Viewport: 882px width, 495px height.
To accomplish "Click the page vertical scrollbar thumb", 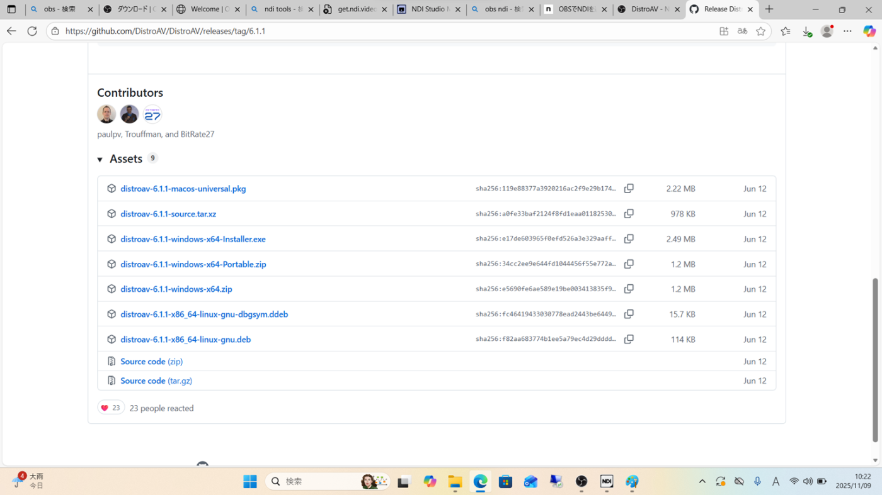I will (875, 360).
